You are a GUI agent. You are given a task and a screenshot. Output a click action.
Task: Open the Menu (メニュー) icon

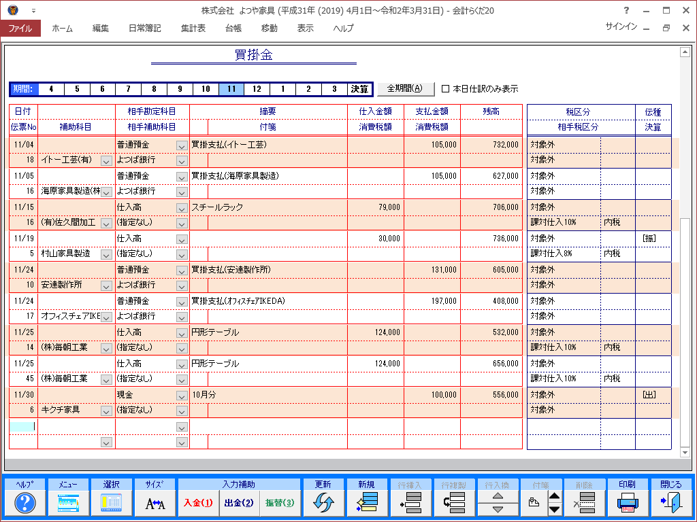68,503
